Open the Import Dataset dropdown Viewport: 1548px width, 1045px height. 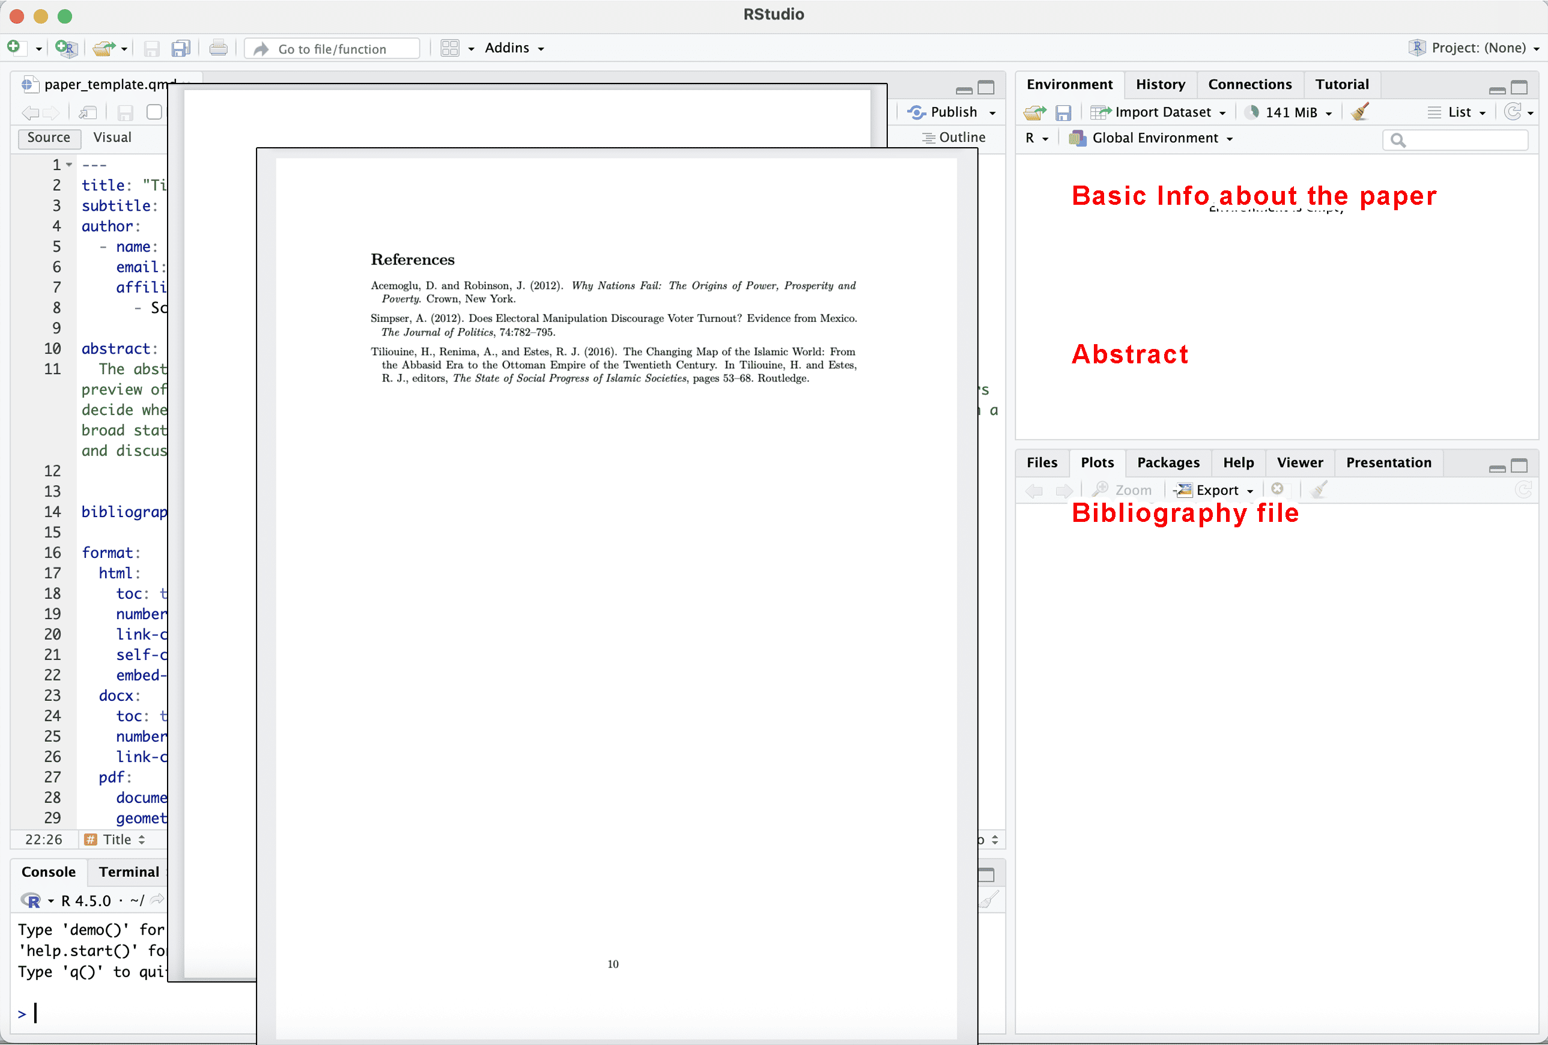click(x=1162, y=112)
